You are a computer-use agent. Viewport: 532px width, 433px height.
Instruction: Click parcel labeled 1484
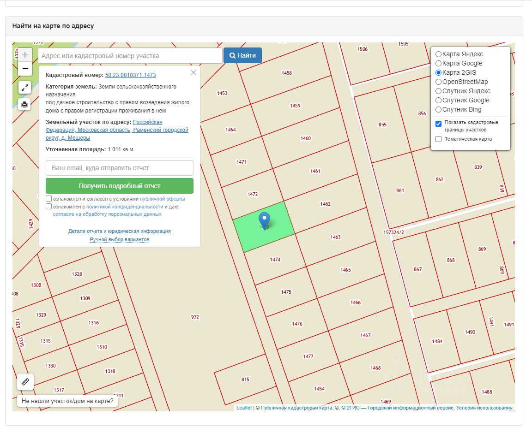tap(437, 341)
